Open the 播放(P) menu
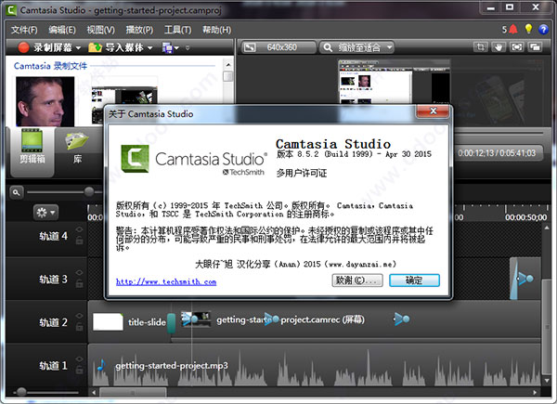557x404 pixels. [x=139, y=30]
